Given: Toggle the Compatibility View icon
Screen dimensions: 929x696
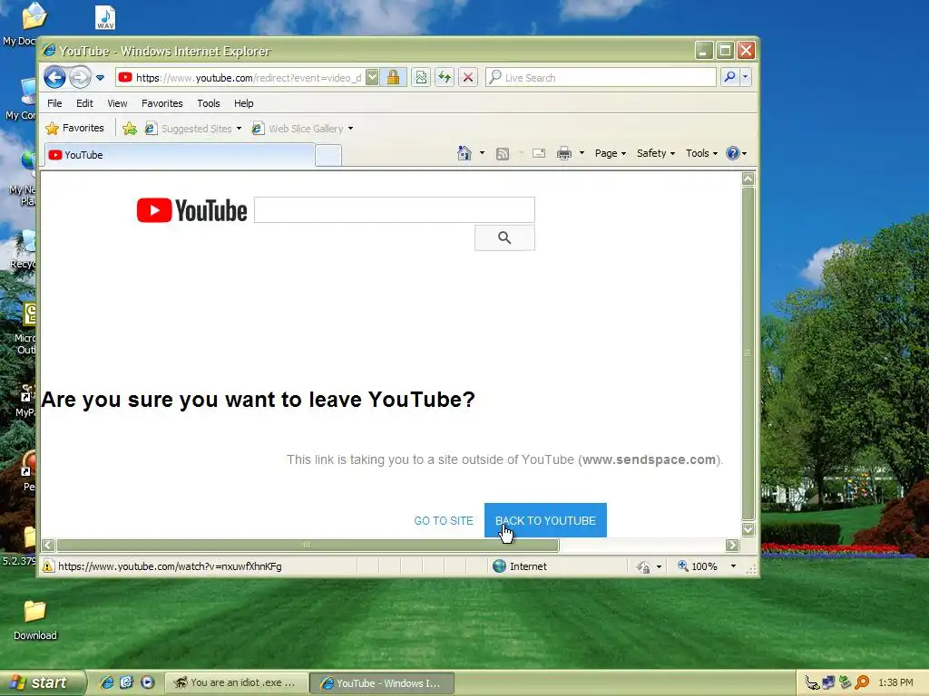Looking at the screenshot, I should 421,77.
